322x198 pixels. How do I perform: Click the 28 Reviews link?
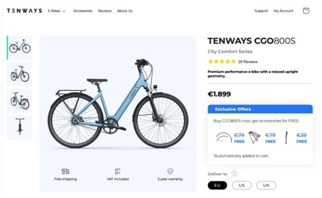pos(248,62)
